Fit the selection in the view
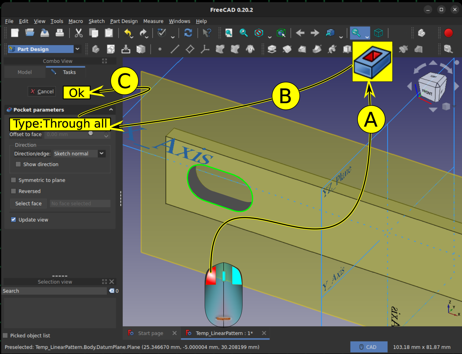462x354 pixels. pyautogui.click(x=244, y=33)
